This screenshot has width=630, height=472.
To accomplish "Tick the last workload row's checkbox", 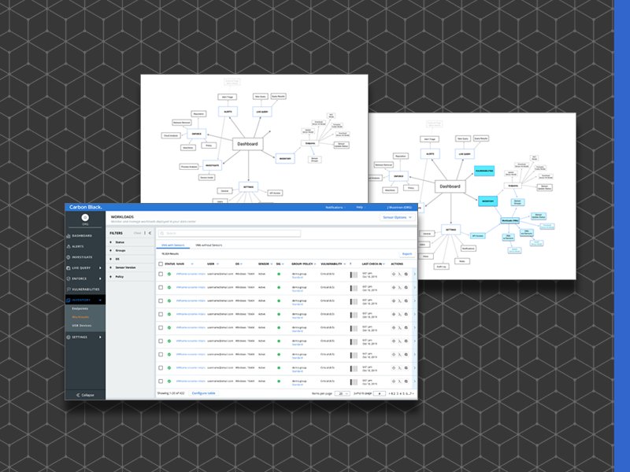I will click(161, 382).
